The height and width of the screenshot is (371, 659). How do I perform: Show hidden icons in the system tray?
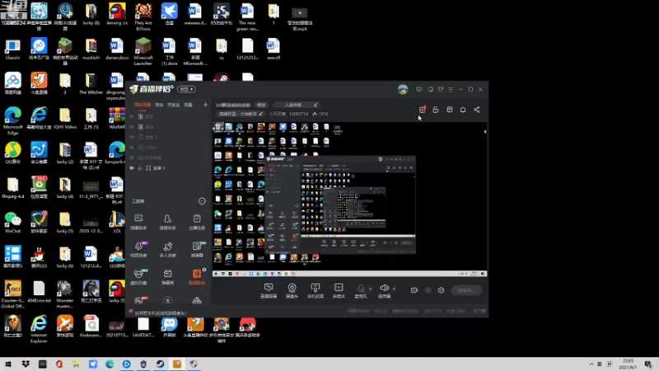[591, 364]
